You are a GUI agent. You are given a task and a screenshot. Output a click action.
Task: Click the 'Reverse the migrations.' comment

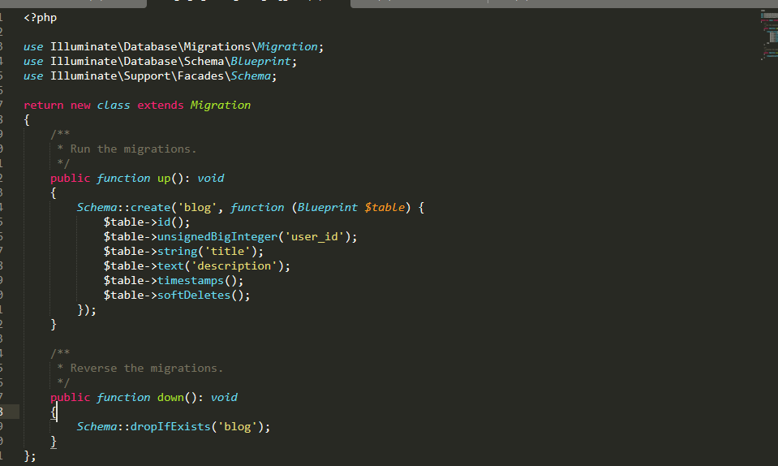click(147, 369)
